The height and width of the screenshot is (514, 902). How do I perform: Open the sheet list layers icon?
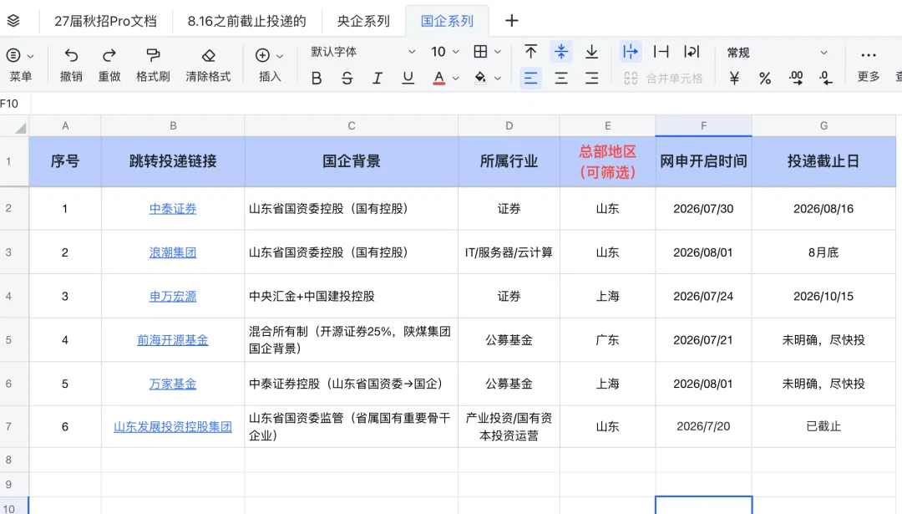click(13, 21)
